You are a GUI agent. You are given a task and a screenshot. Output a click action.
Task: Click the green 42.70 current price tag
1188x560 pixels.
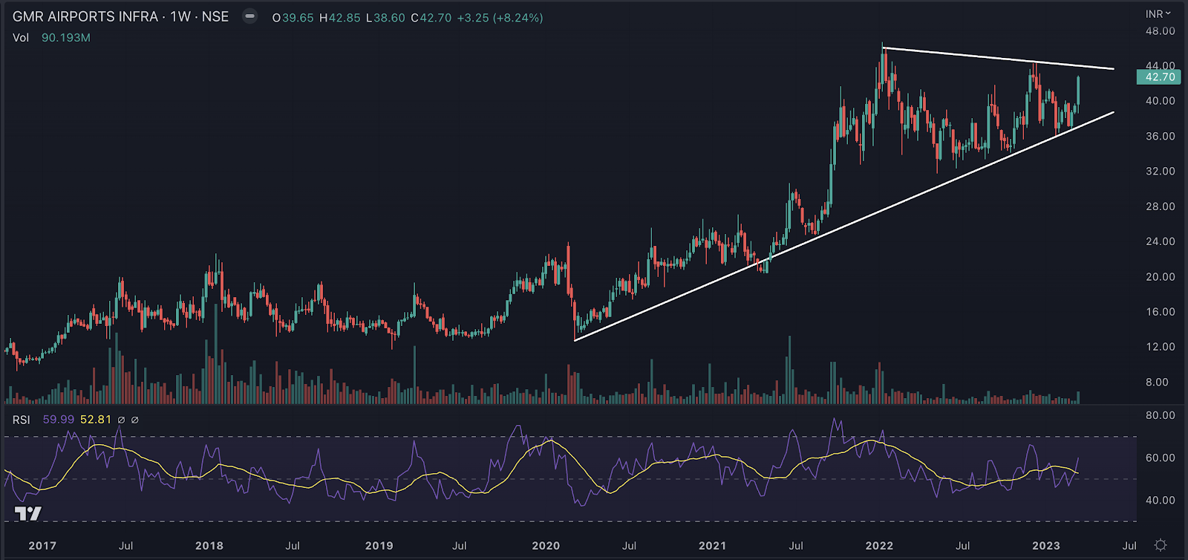(1159, 77)
